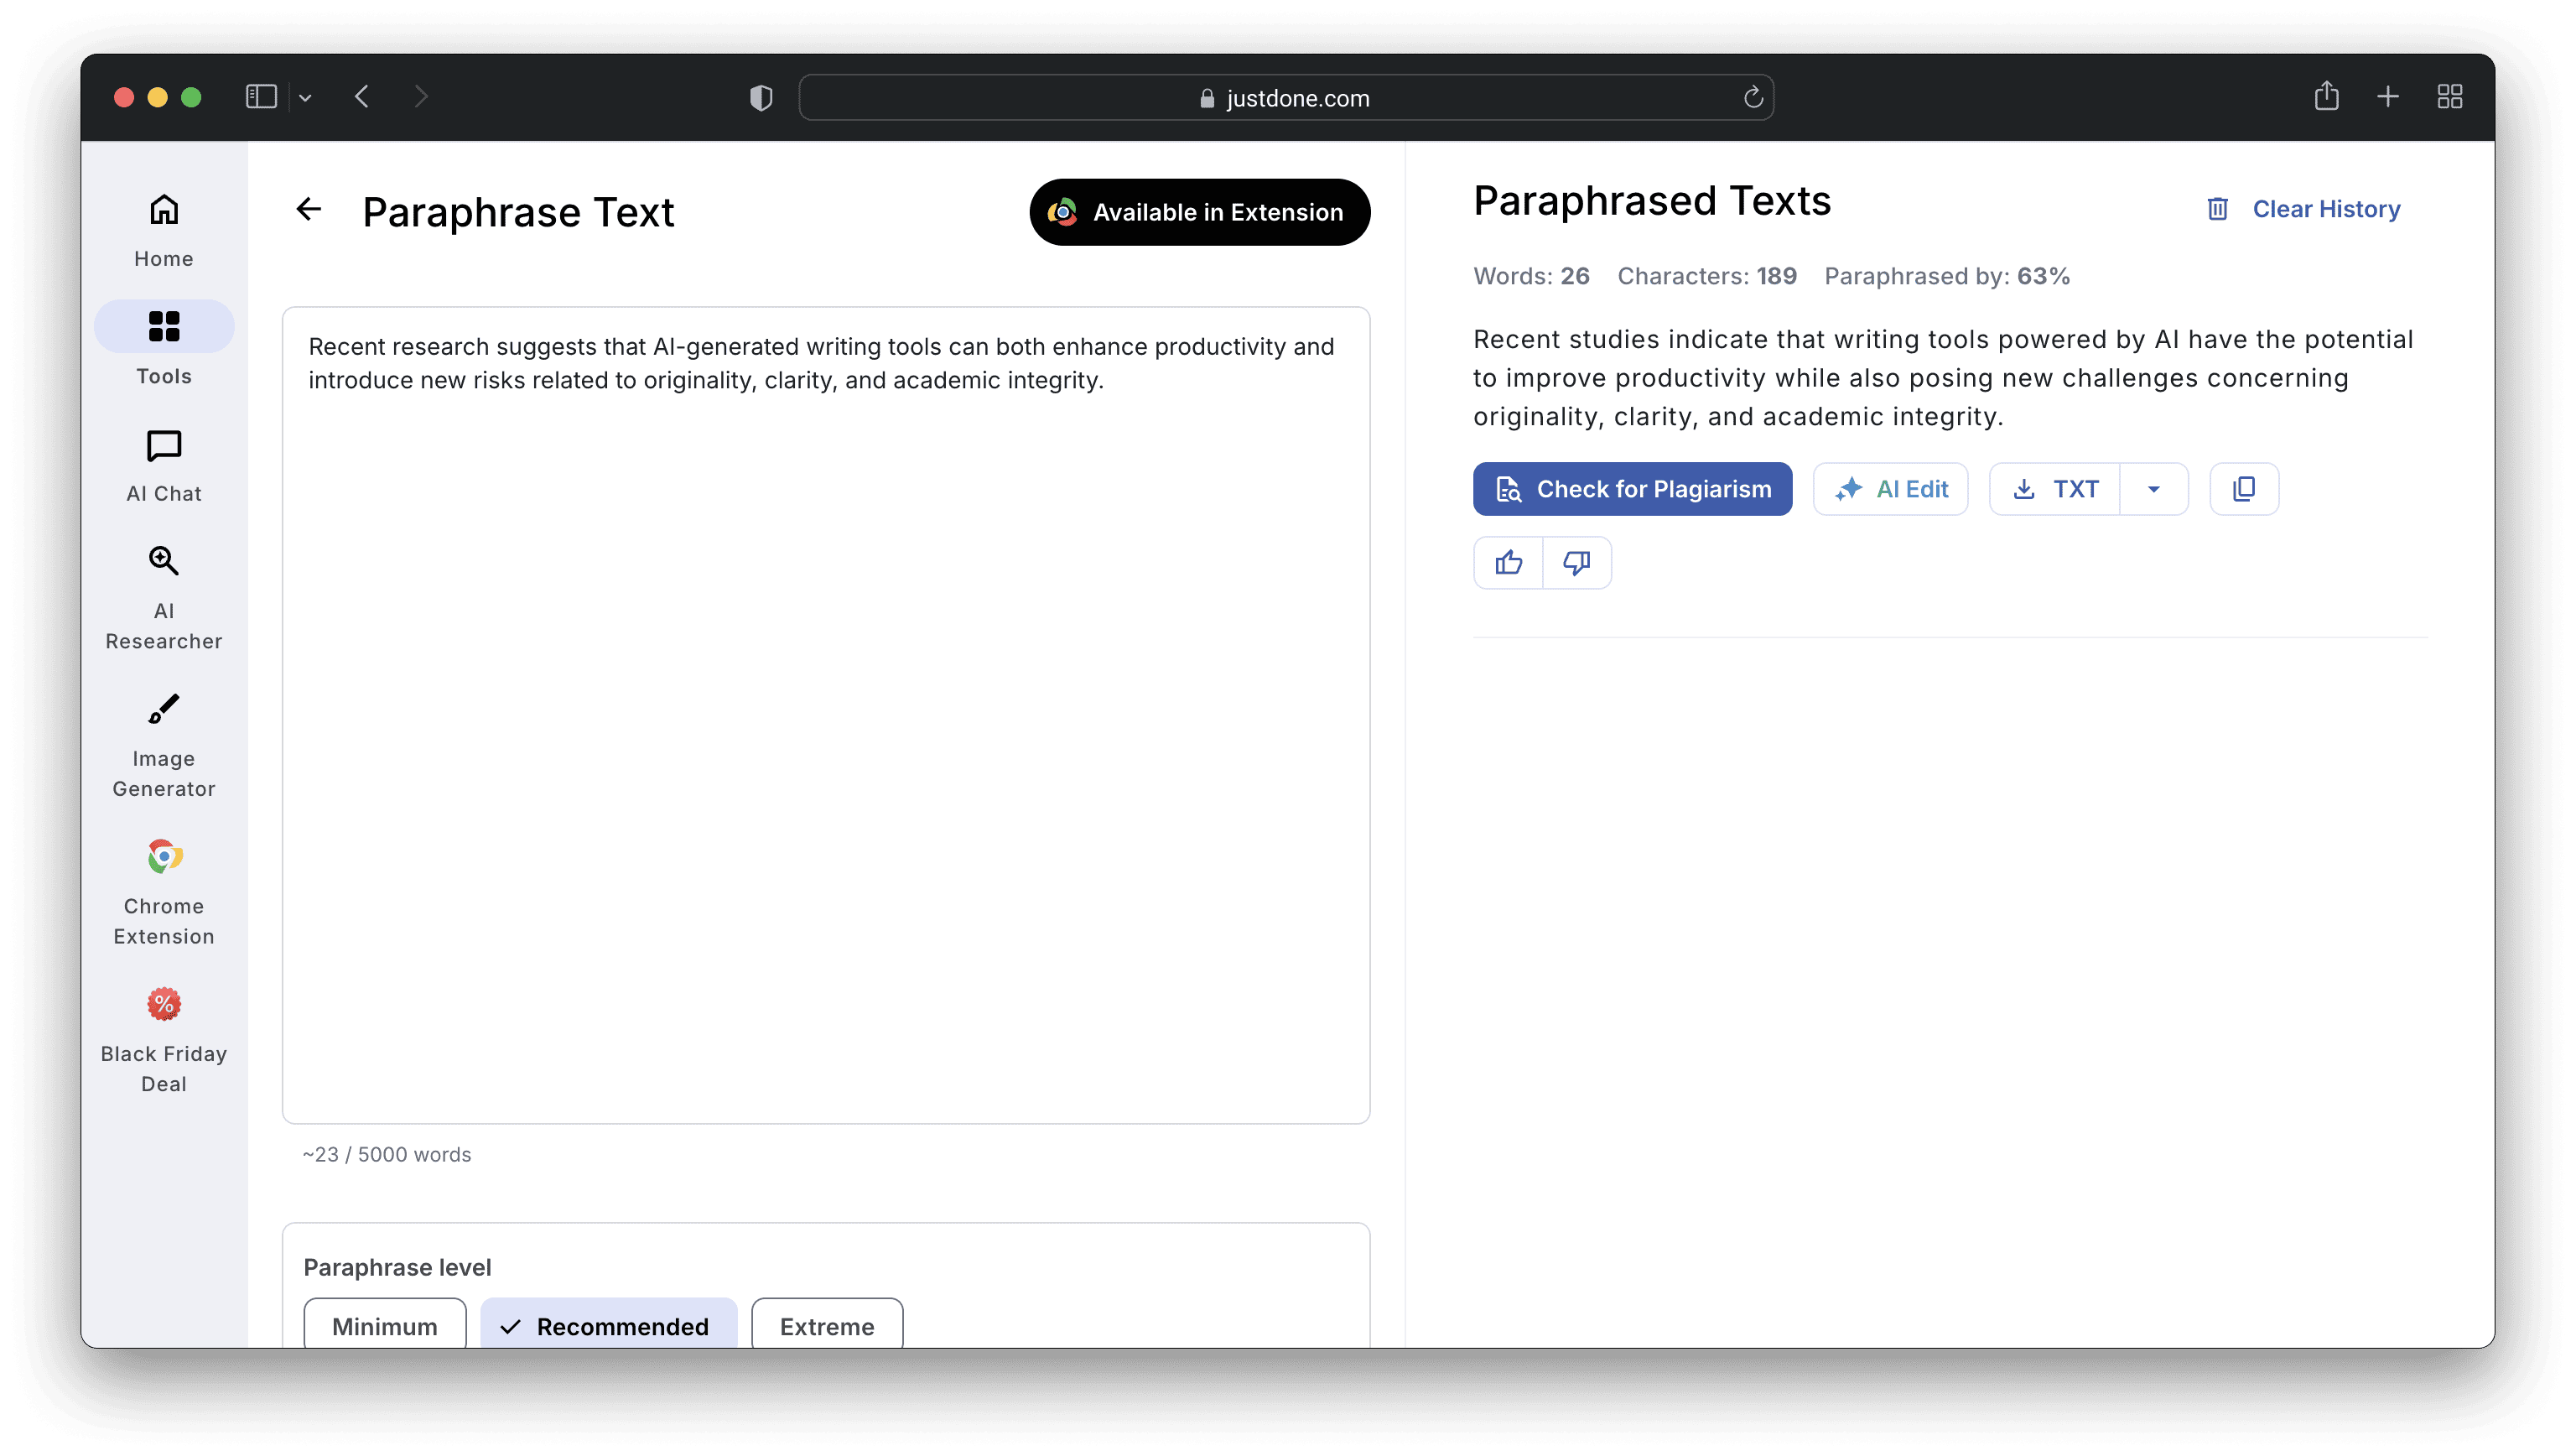Click the Check for Plagiarism button
Image resolution: width=2576 pixels, height=1456 pixels.
tap(1632, 489)
